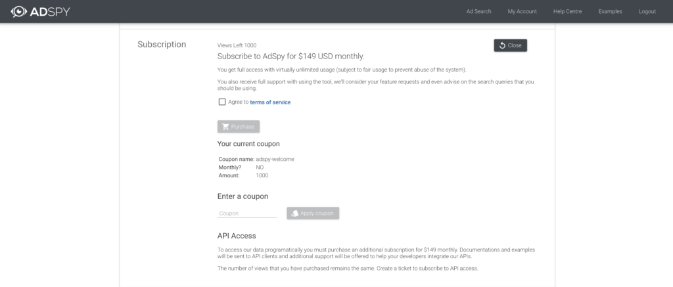This screenshot has height=287, width=673.
Task: View the Examples page
Action: click(610, 12)
